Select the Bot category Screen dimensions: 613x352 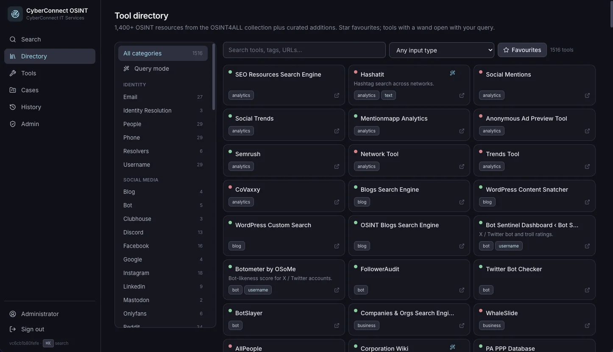(163, 205)
